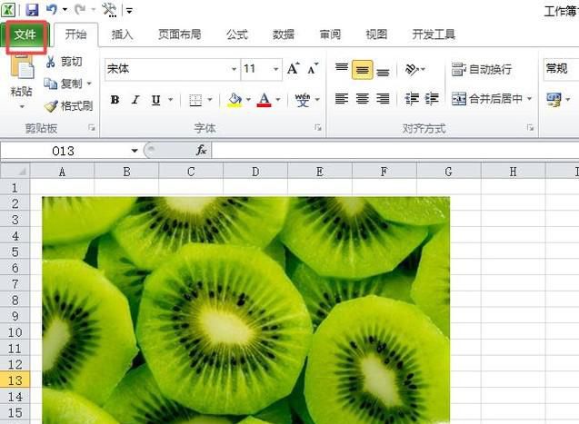Open the 审阅 tab
Screen dimensions: 579x424
330,35
